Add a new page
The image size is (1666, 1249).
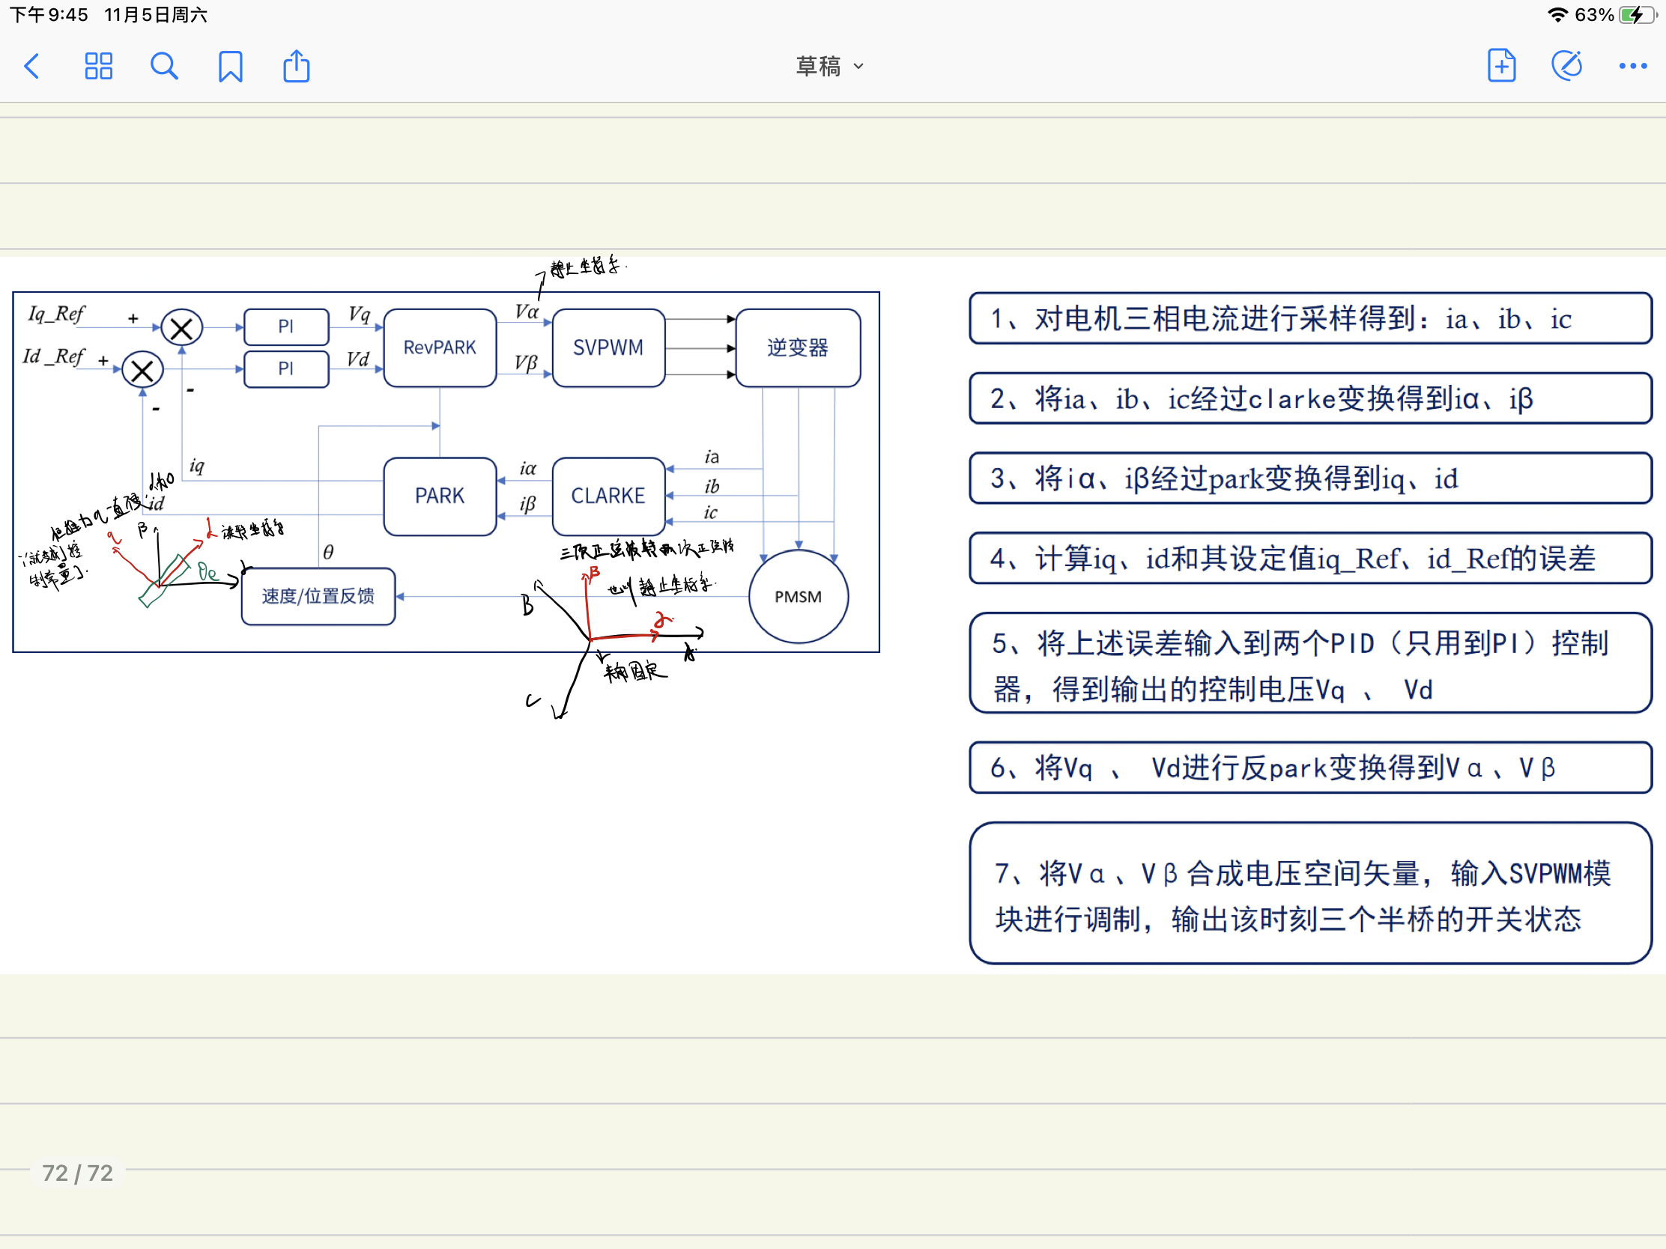tap(1501, 66)
